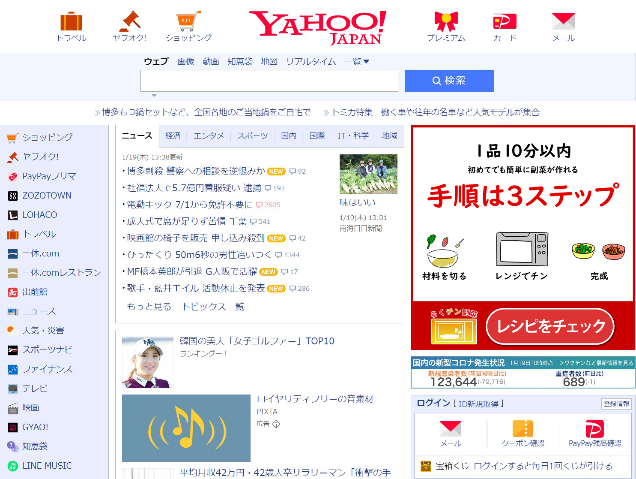Click the music note ad image

[x=186, y=428]
